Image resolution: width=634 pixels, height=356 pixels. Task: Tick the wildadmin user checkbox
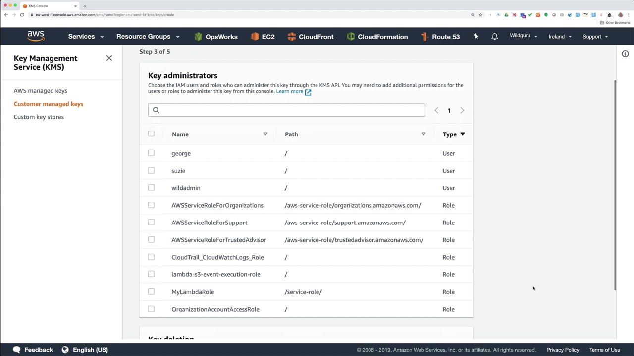point(151,188)
